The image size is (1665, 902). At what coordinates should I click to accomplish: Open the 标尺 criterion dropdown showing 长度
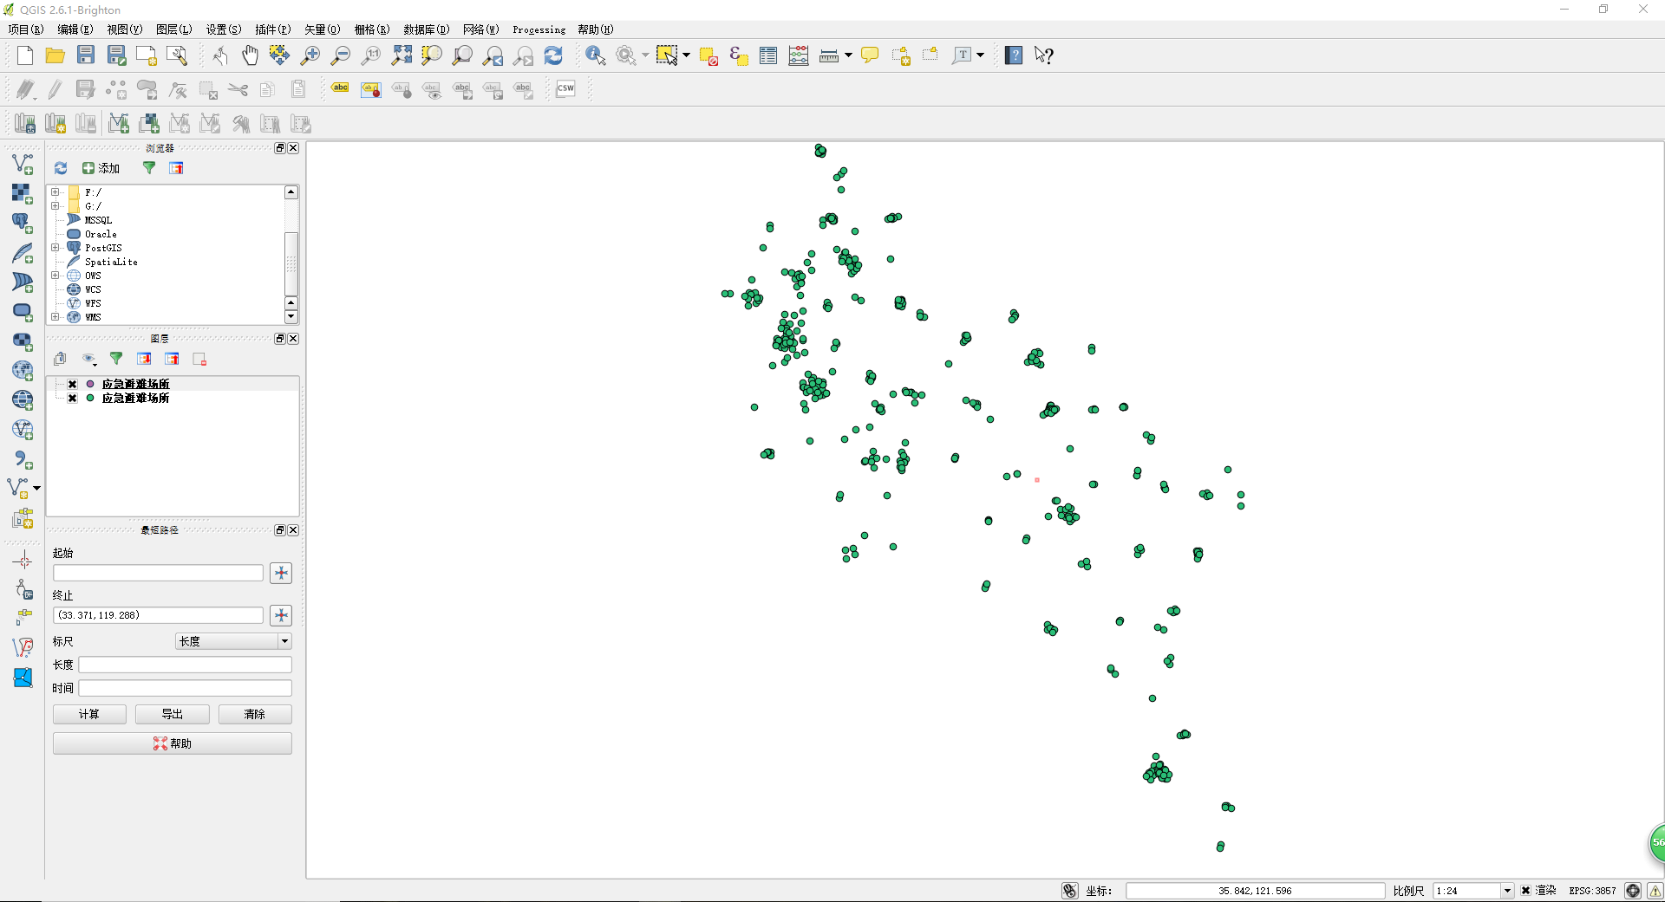pyautogui.click(x=233, y=641)
